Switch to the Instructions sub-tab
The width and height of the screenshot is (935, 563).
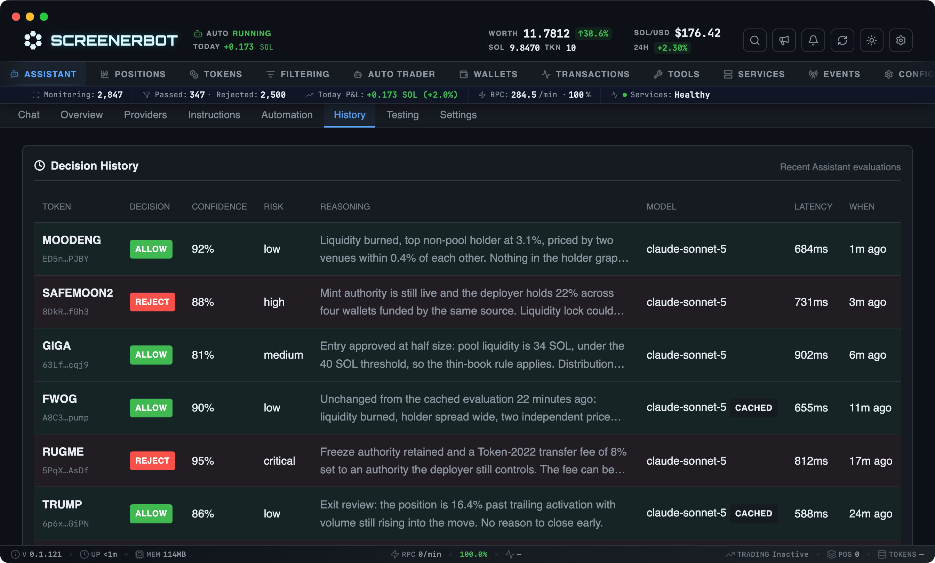coord(214,115)
